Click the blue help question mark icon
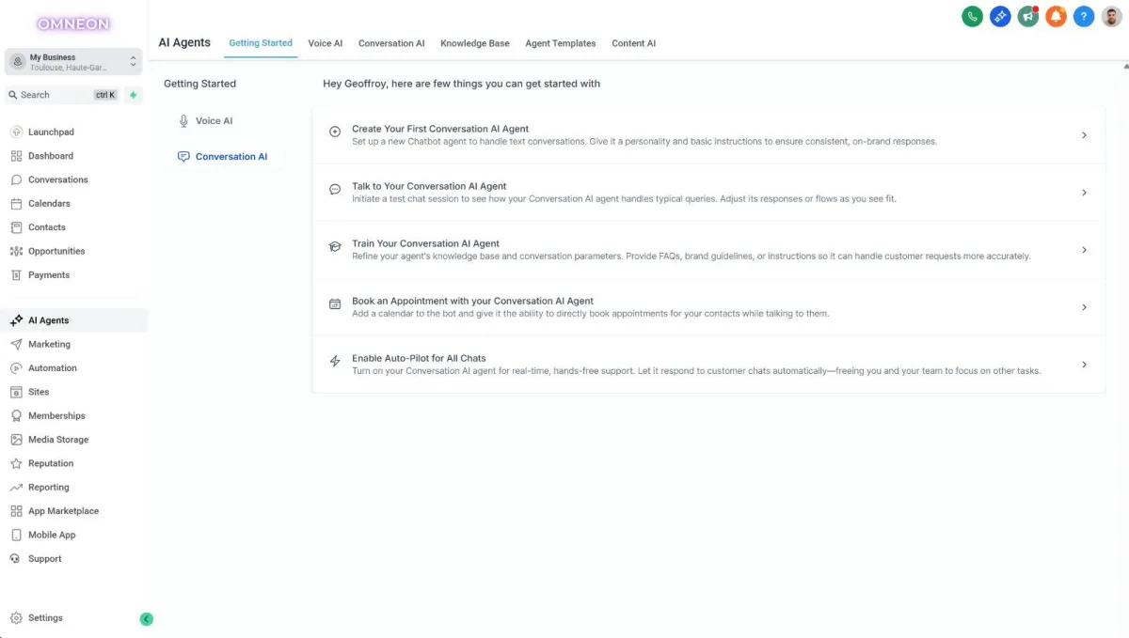Viewport: 1129px width, 638px height. (x=1084, y=16)
